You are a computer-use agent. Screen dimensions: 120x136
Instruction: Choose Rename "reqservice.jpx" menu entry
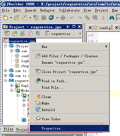pyautogui.click(x=69, y=62)
